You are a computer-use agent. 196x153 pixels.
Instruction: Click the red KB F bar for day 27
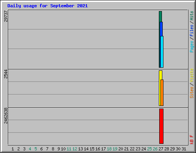click(x=161, y=126)
